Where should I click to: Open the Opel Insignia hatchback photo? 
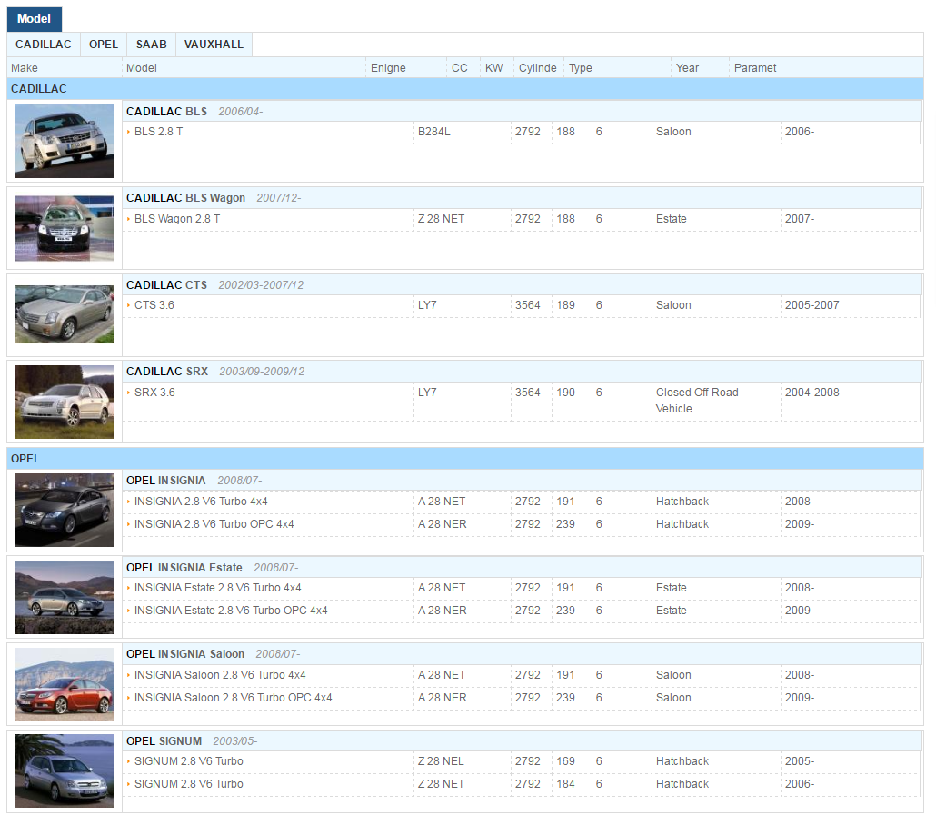pos(65,510)
